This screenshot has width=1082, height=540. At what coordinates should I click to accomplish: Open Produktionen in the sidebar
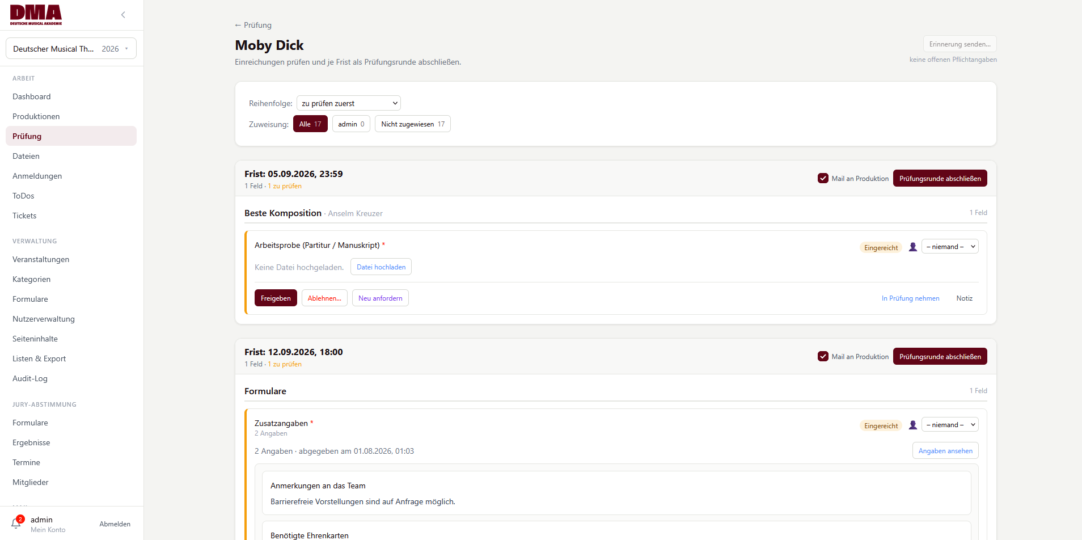(x=71, y=116)
